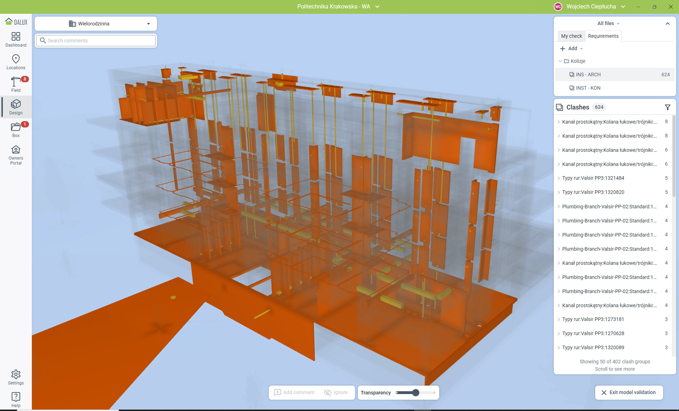Open Settings gear in sidebar
This screenshot has width=679, height=411.
16,377
